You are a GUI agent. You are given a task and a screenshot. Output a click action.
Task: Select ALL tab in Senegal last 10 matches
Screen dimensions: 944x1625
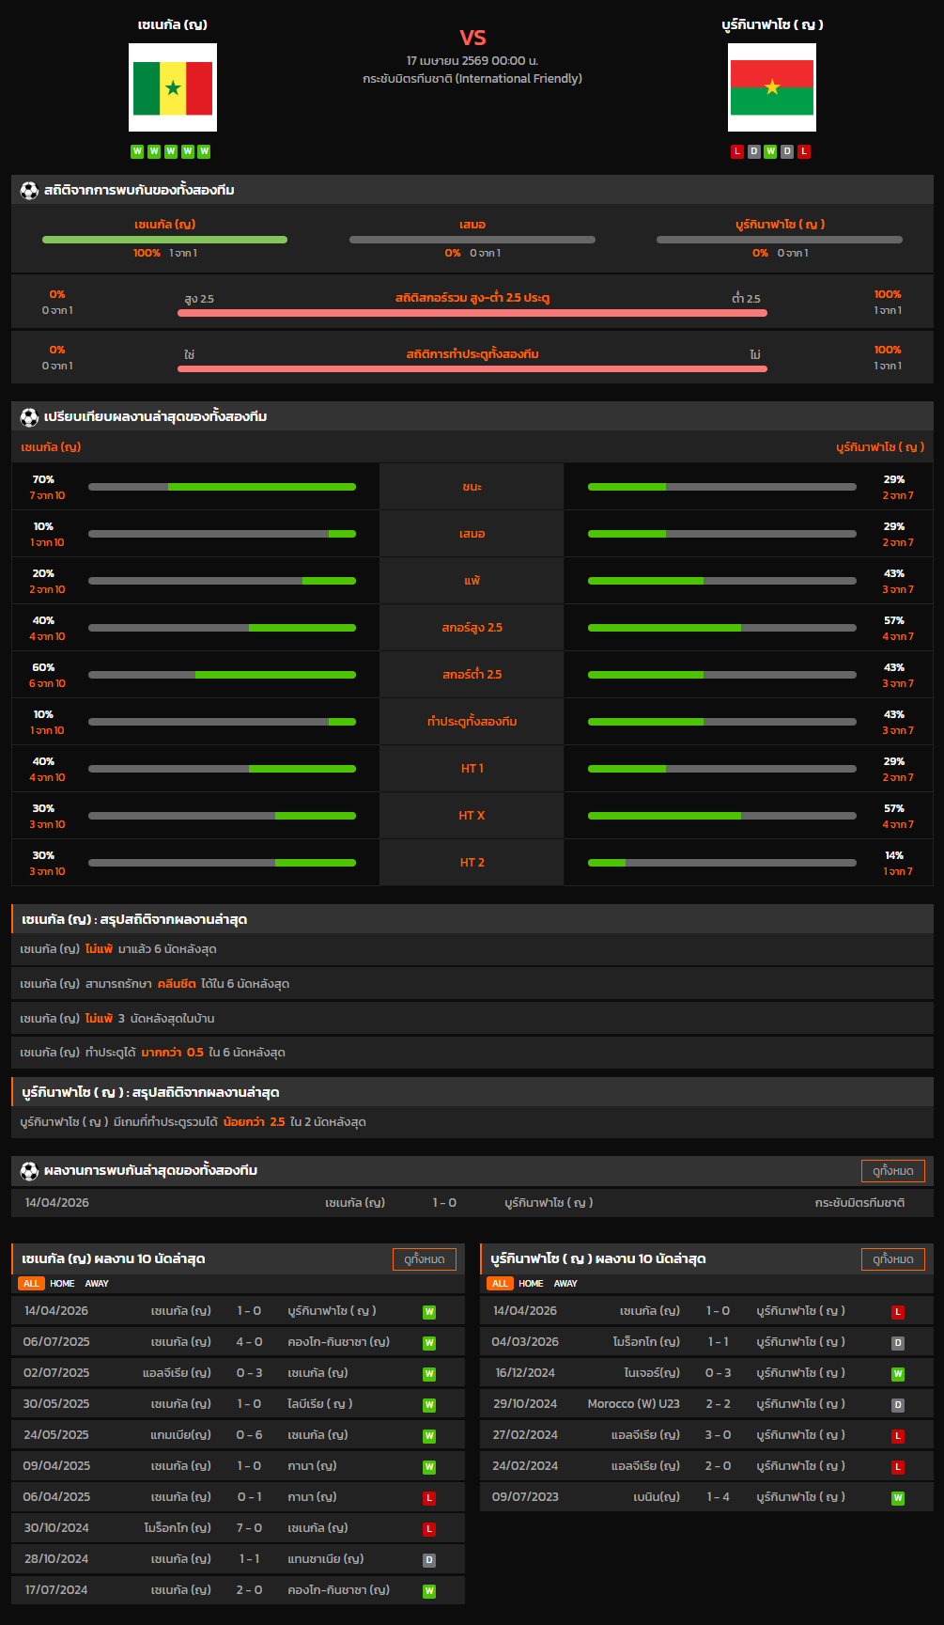[31, 1284]
